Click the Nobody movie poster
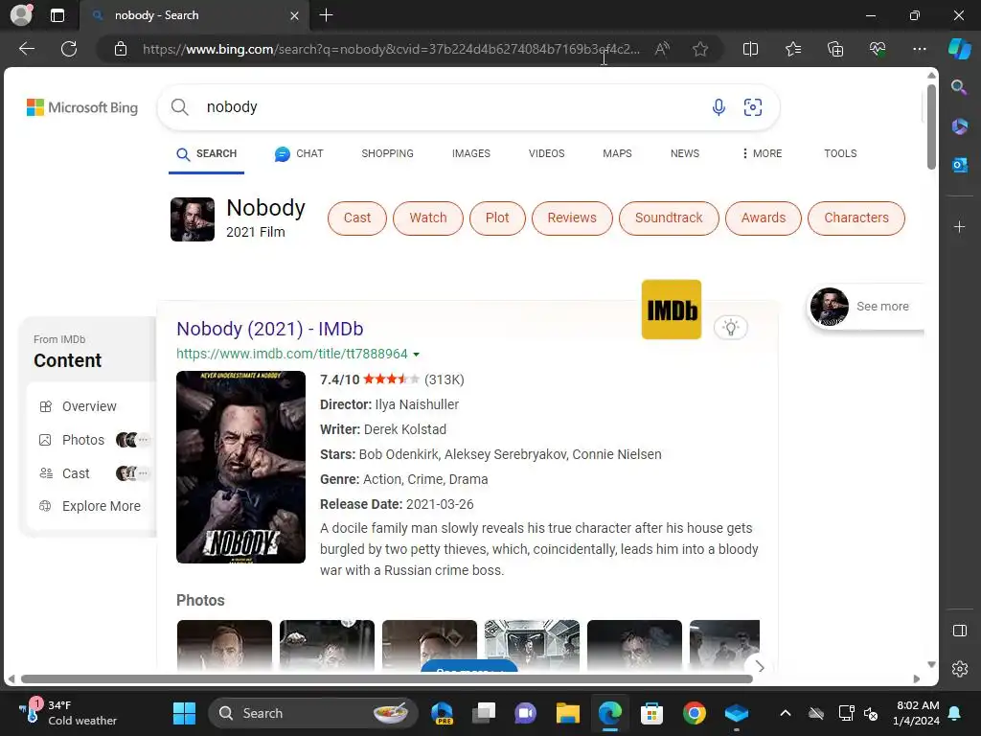Image resolution: width=981 pixels, height=736 pixels. pos(240,467)
